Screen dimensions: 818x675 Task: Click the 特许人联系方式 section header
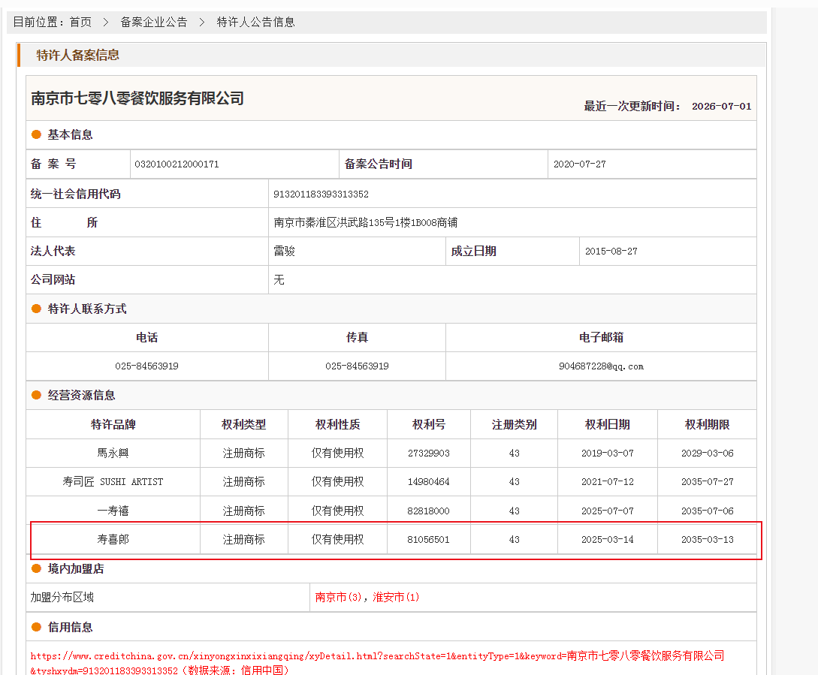(87, 309)
